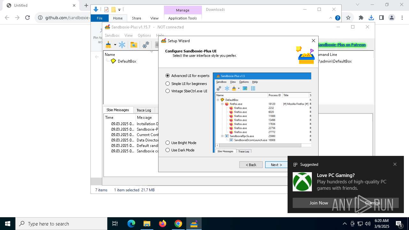Image resolution: width=409 pixels, height=230 pixels.
Task: Open the Home ribbon tab in File Explorer
Action: coord(118,18)
